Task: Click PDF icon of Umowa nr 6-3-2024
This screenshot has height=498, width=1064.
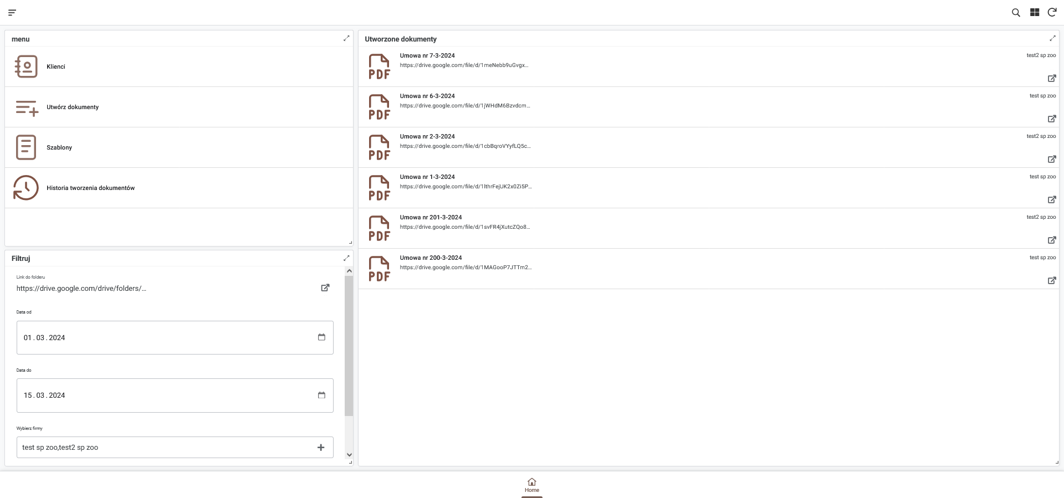Action: coord(380,107)
